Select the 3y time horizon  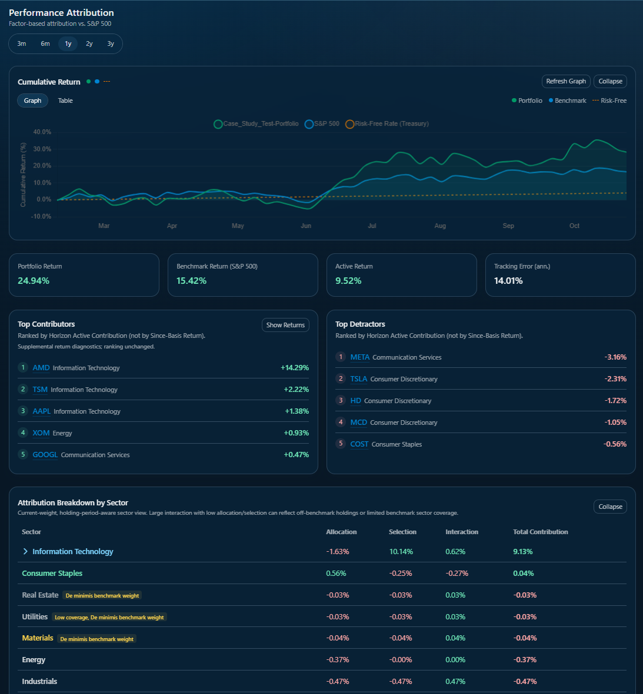click(x=111, y=44)
